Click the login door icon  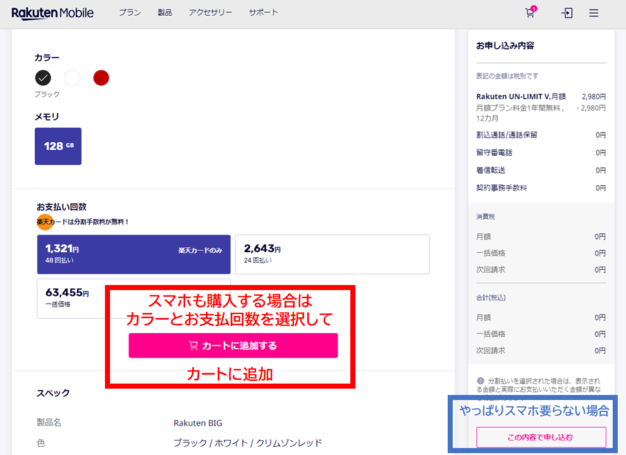click(x=567, y=13)
